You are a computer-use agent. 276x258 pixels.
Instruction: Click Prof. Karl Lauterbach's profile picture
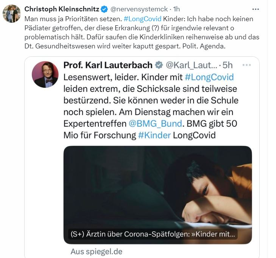[45, 74]
